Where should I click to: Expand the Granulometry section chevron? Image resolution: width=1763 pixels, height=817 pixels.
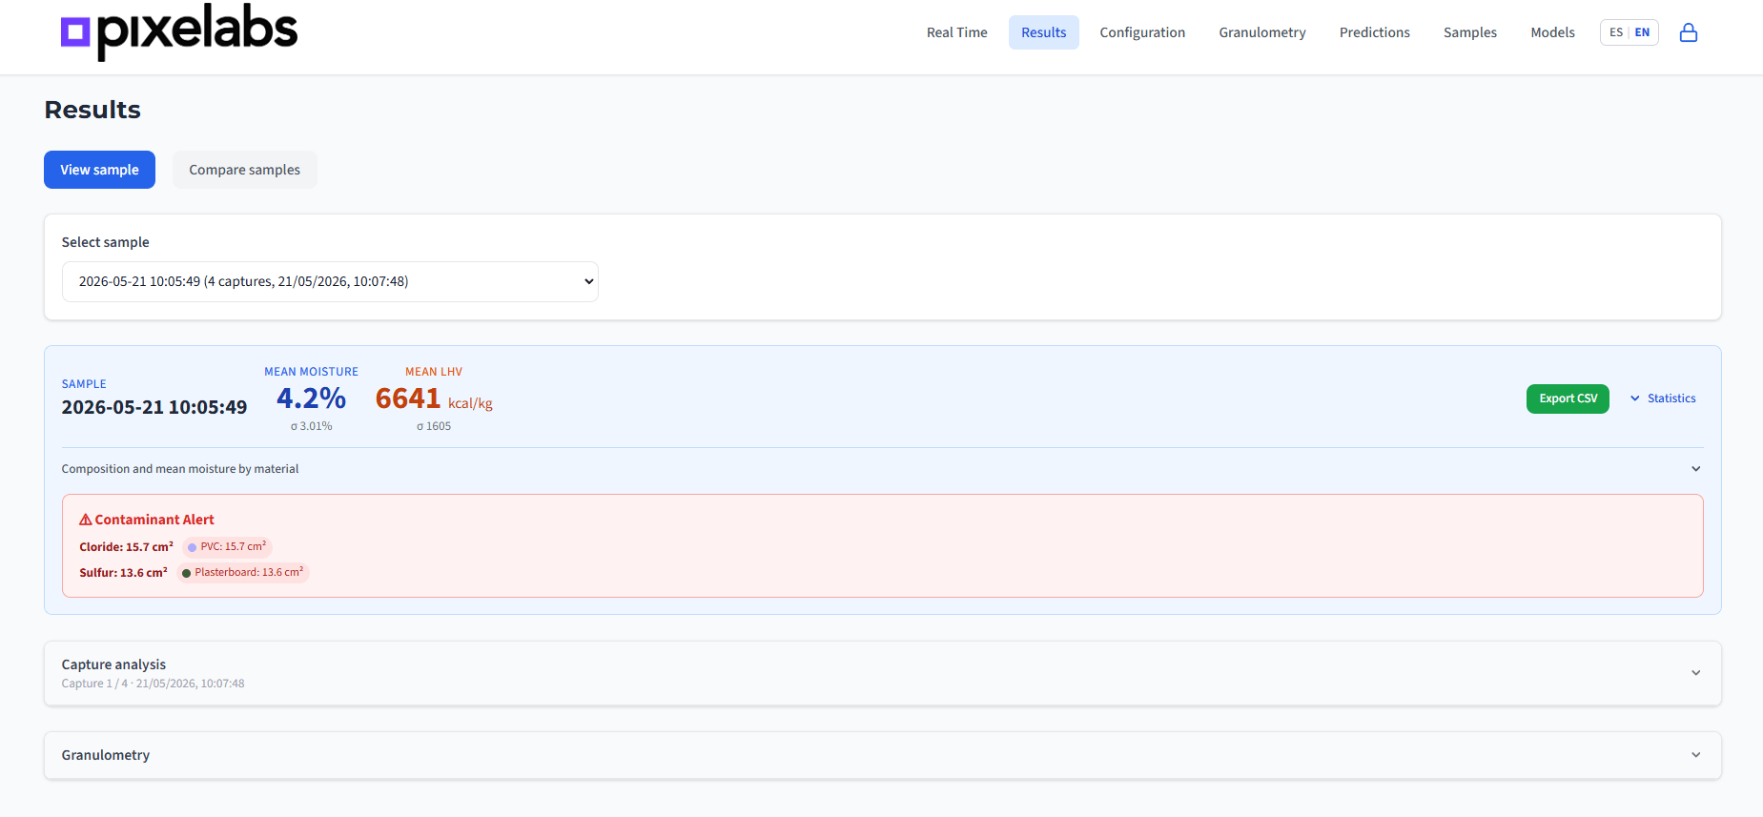[x=1696, y=755]
